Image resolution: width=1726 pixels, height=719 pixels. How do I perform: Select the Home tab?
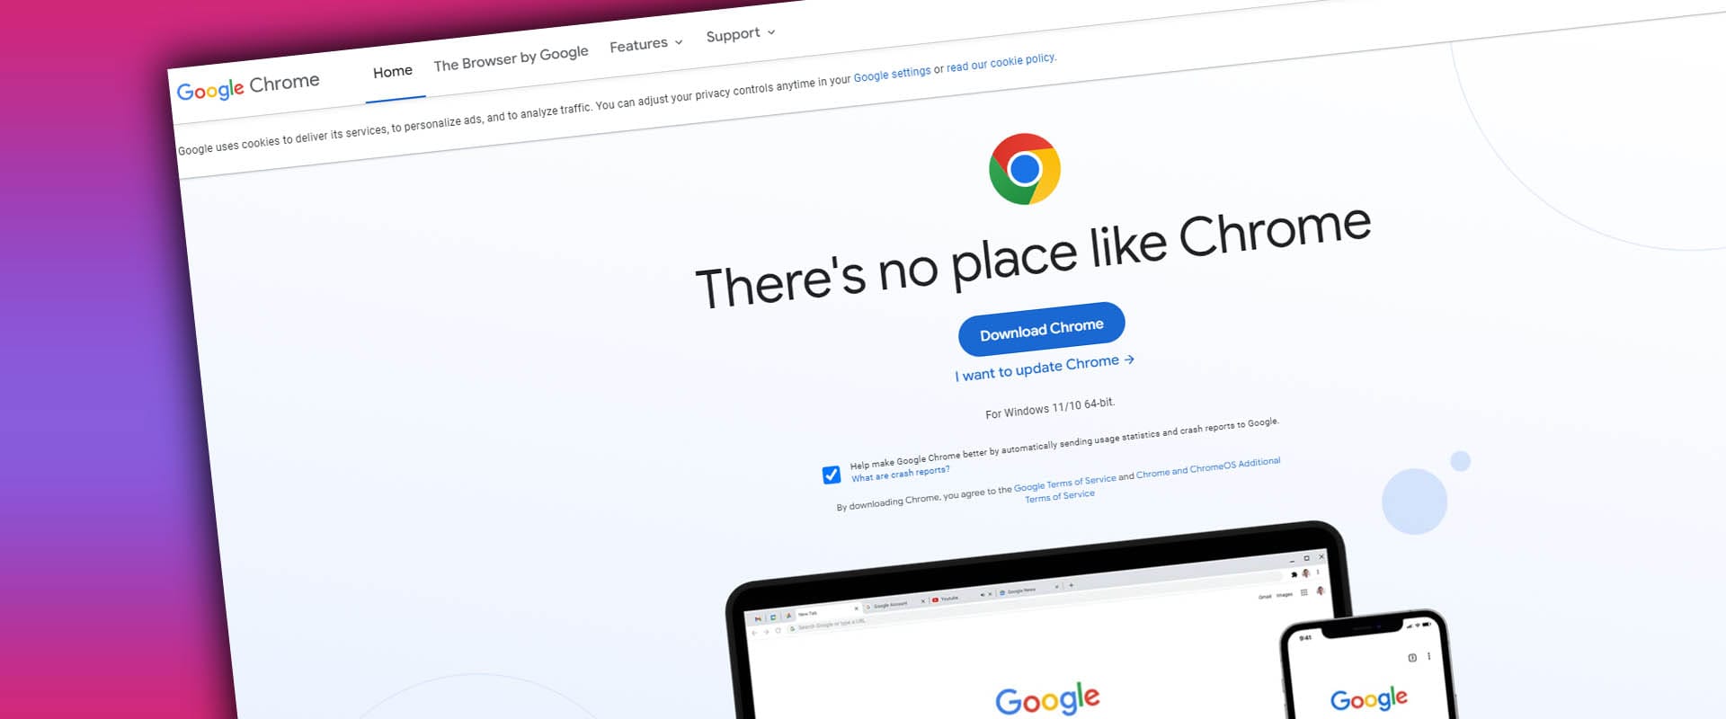click(393, 71)
